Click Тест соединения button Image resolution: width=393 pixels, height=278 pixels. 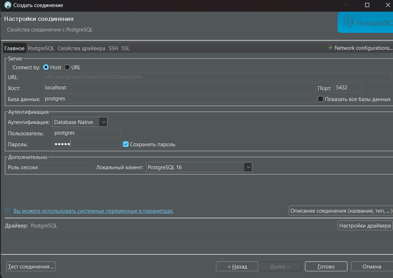coord(31,266)
